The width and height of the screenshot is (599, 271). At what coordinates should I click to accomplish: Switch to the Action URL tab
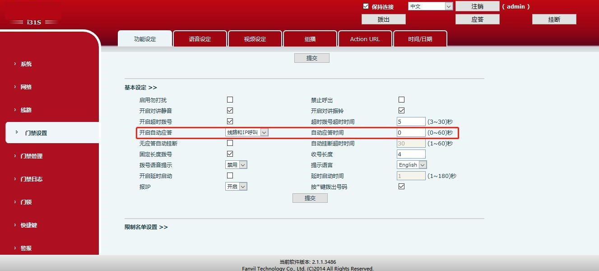tap(365, 38)
